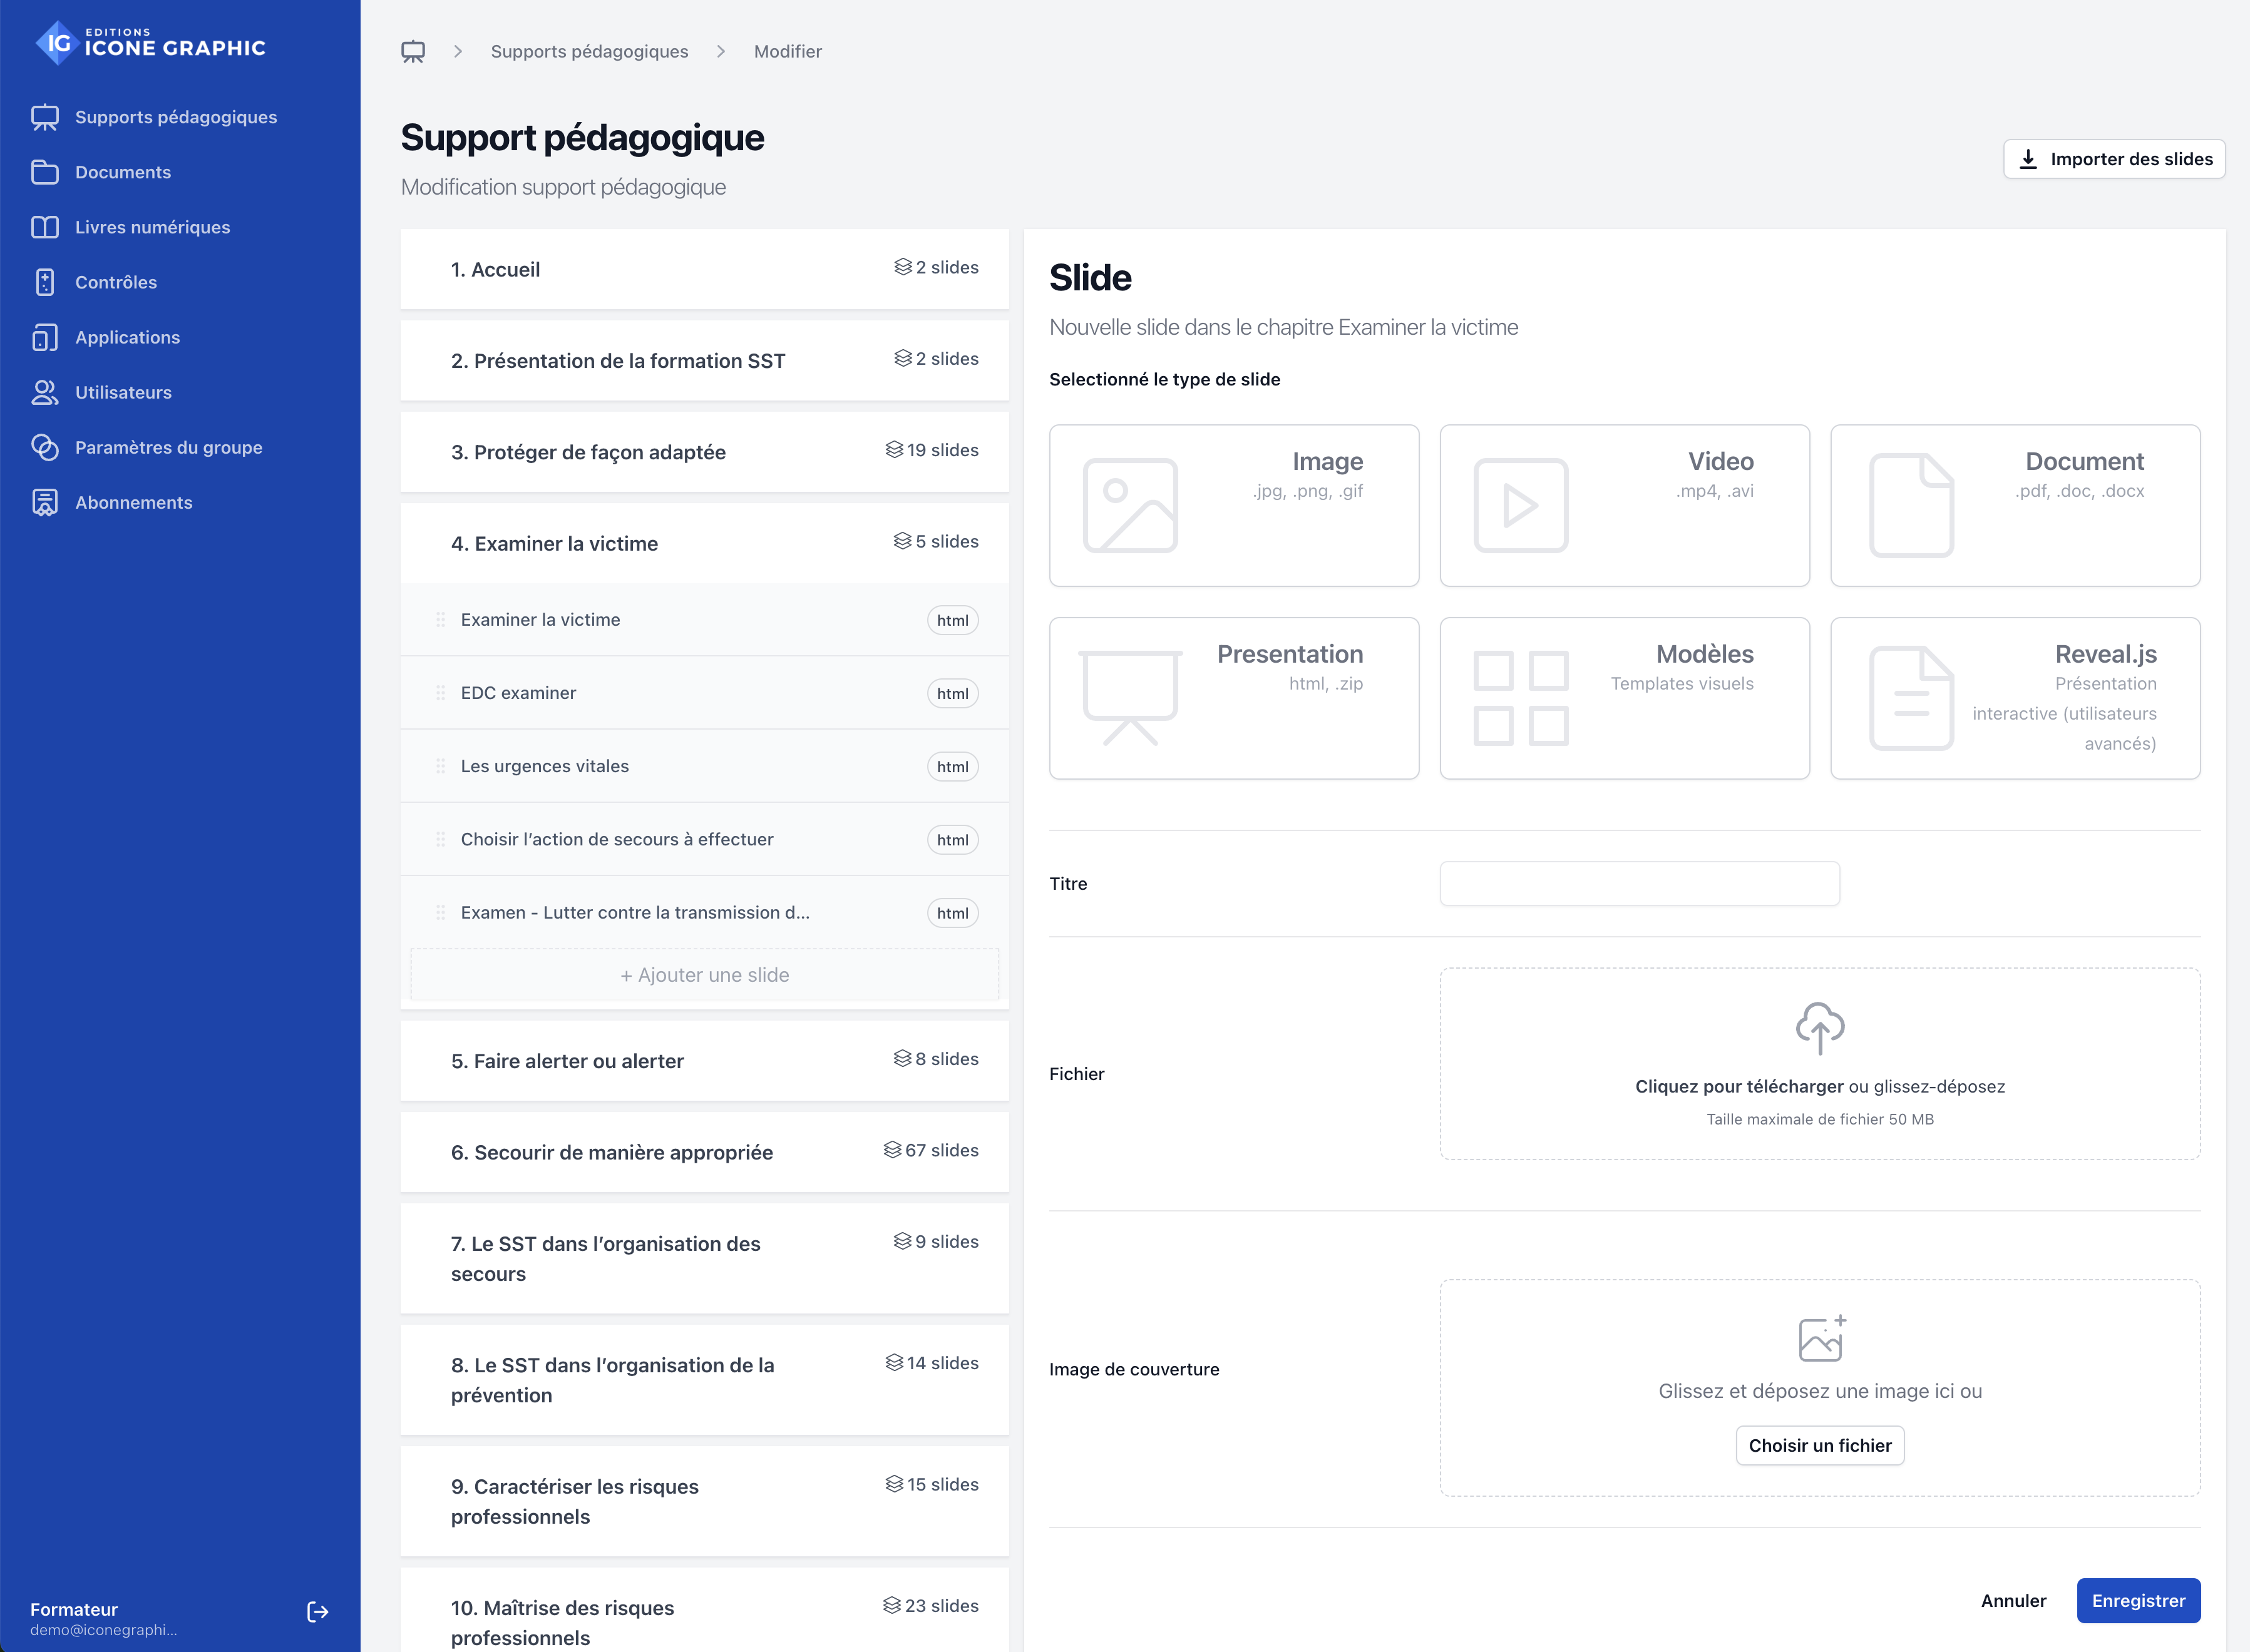This screenshot has width=2250, height=1652.
Task: Open Utilisateurs menu item
Action: [123, 392]
